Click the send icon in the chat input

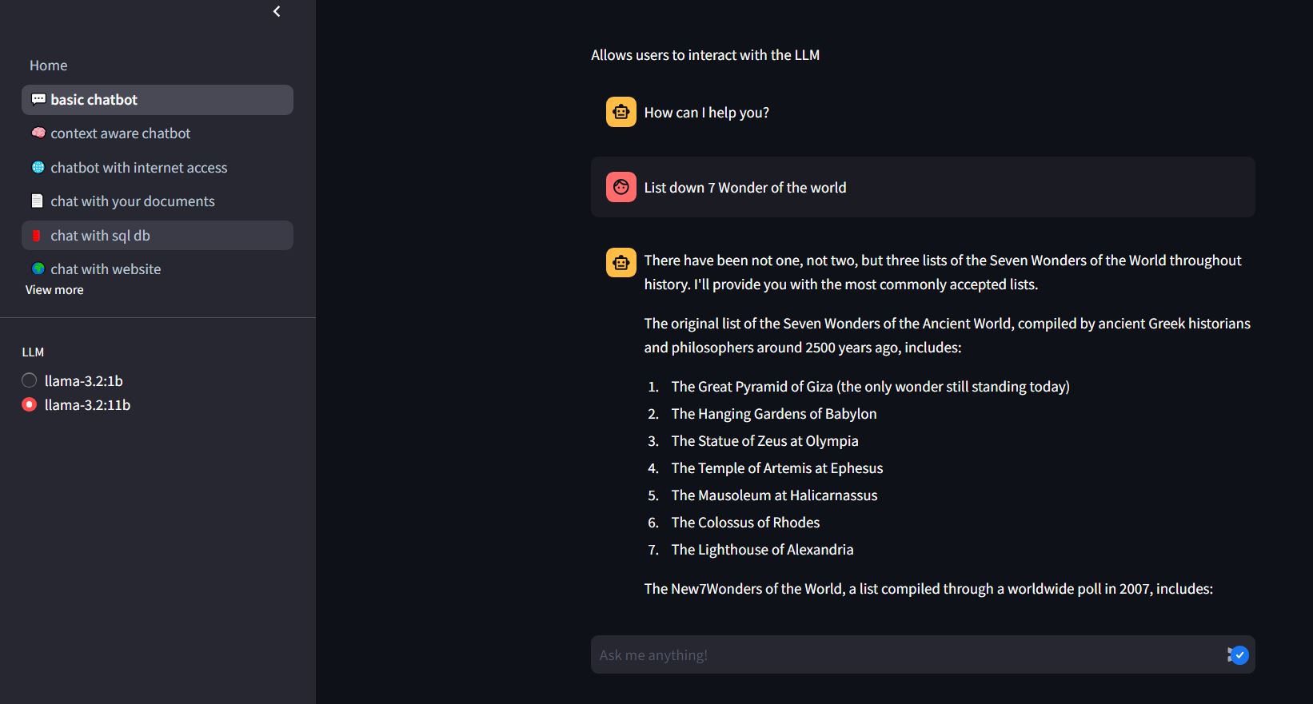[x=1239, y=655]
